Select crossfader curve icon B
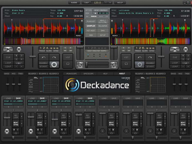The width and height of the screenshot is (192, 144). [x=114, y=65]
